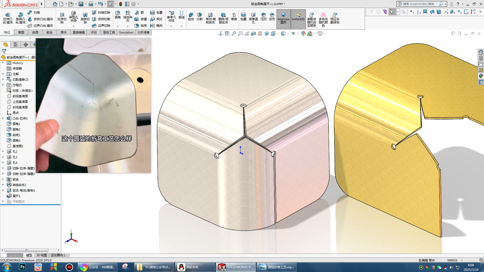Select 展开1 in the feature tree
This screenshot has width=484, height=272.
click(16, 196)
